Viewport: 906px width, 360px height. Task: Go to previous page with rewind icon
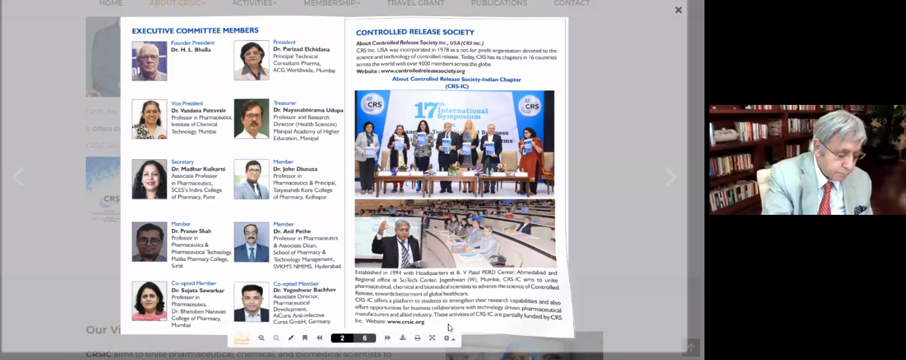tap(319, 338)
